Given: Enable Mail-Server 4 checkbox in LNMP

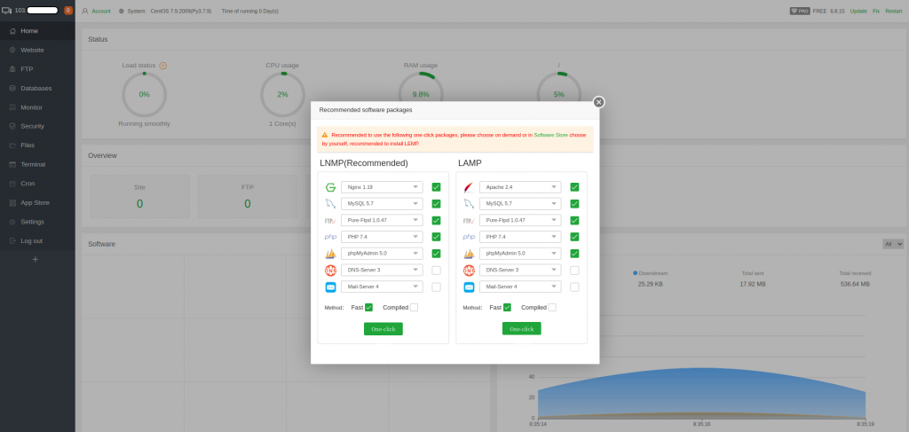Looking at the screenshot, I should coord(436,287).
